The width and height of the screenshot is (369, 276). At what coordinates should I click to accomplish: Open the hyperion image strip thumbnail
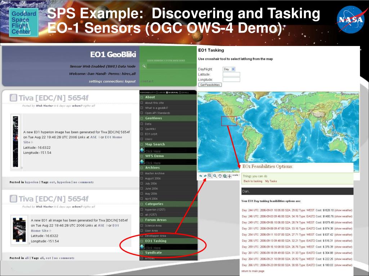tap(15, 142)
